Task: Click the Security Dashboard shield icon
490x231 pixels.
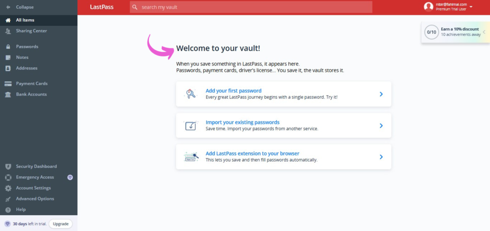Action: pos(8,166)
